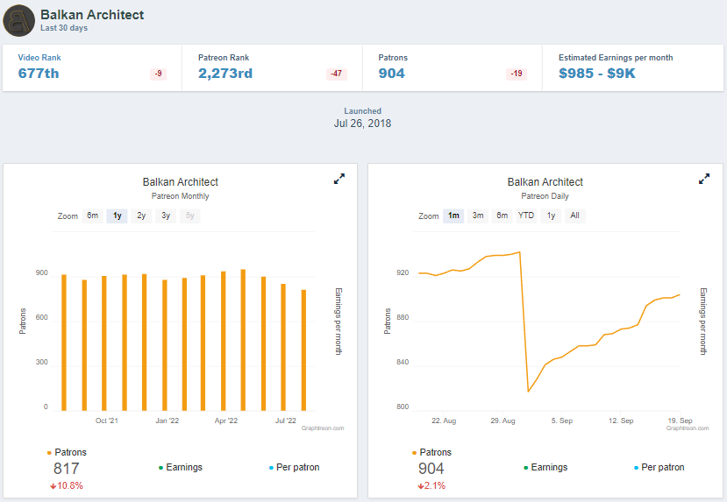Set Daily chart zoom to 3m
This screenshot has width=727, height=502.
coord(478,216)
